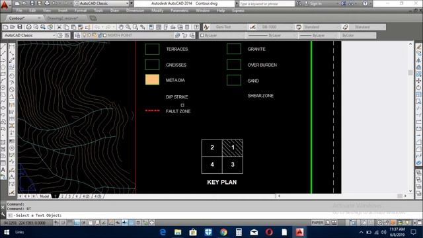Click orange META DIA legend swatch
The width and height of the screenshot is (423, 238).
point(152,80)
